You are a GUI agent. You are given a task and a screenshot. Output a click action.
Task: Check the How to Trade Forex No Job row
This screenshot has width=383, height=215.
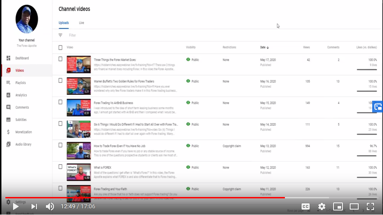pyautogui.click(x=60, y=145)
